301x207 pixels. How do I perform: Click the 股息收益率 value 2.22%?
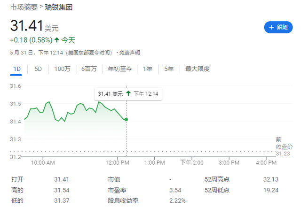point(177,201)
